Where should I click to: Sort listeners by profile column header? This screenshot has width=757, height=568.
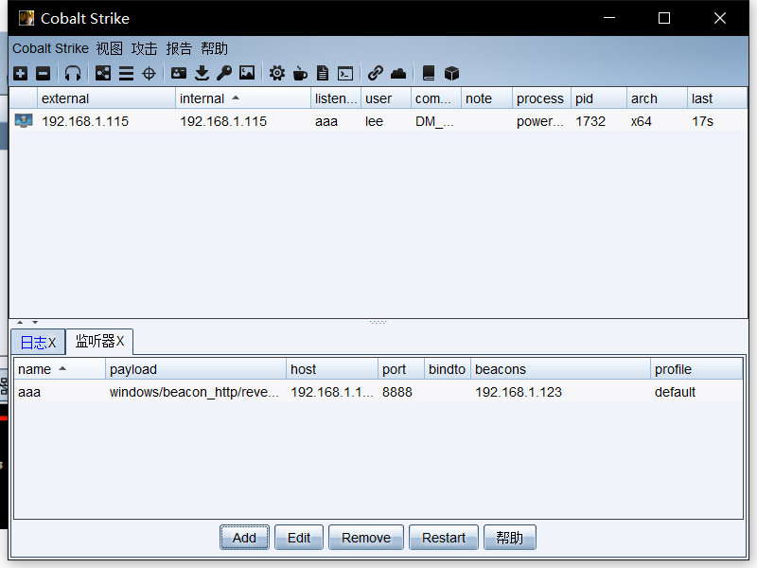696,369
